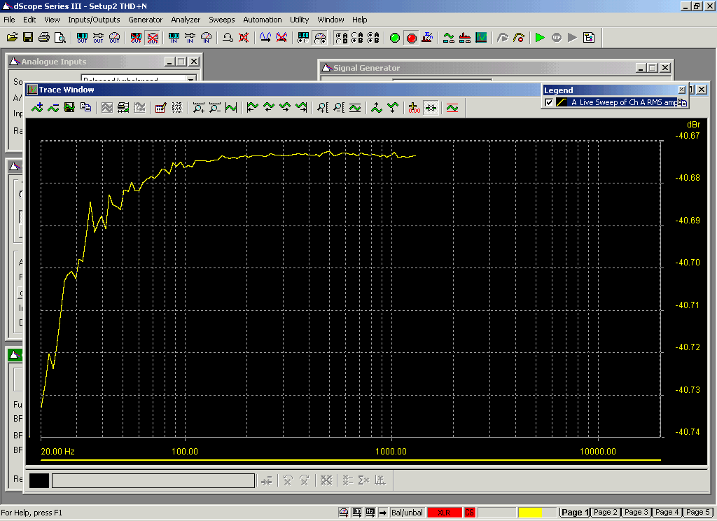Screen dimensions: 717x521
Task: Toggle the third A/B channel icon
Action: click(x=373, y=38)
